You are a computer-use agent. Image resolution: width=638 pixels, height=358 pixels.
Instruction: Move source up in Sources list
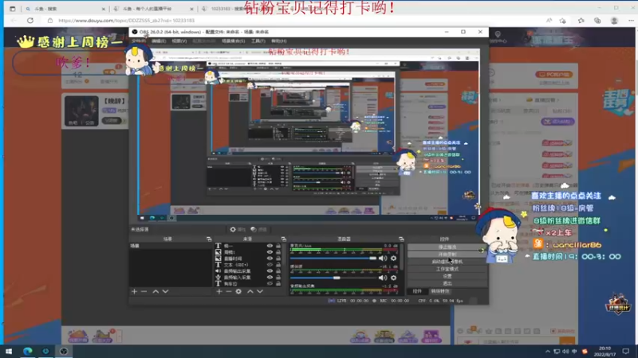click(250, 291)
